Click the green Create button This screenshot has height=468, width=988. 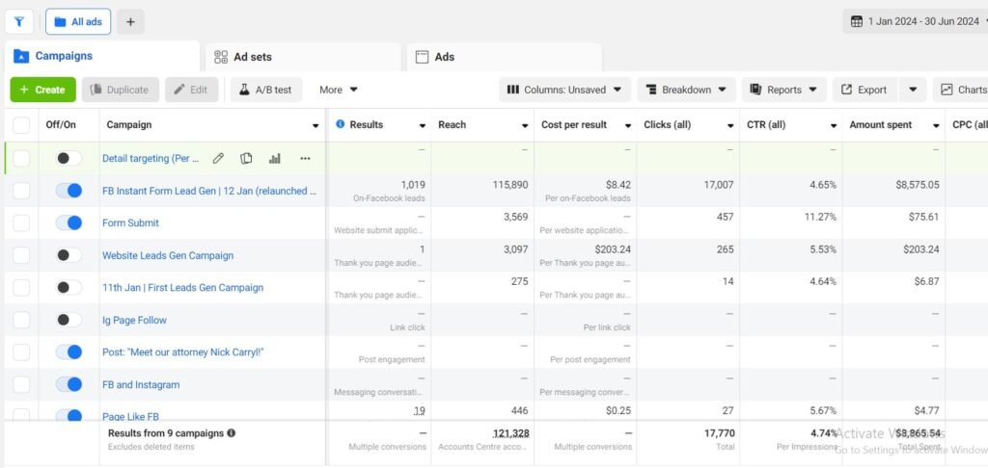click(x=42, y=90)
